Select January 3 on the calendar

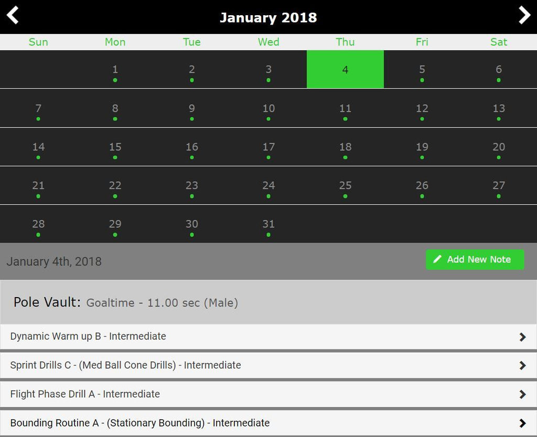coord(268,70)
